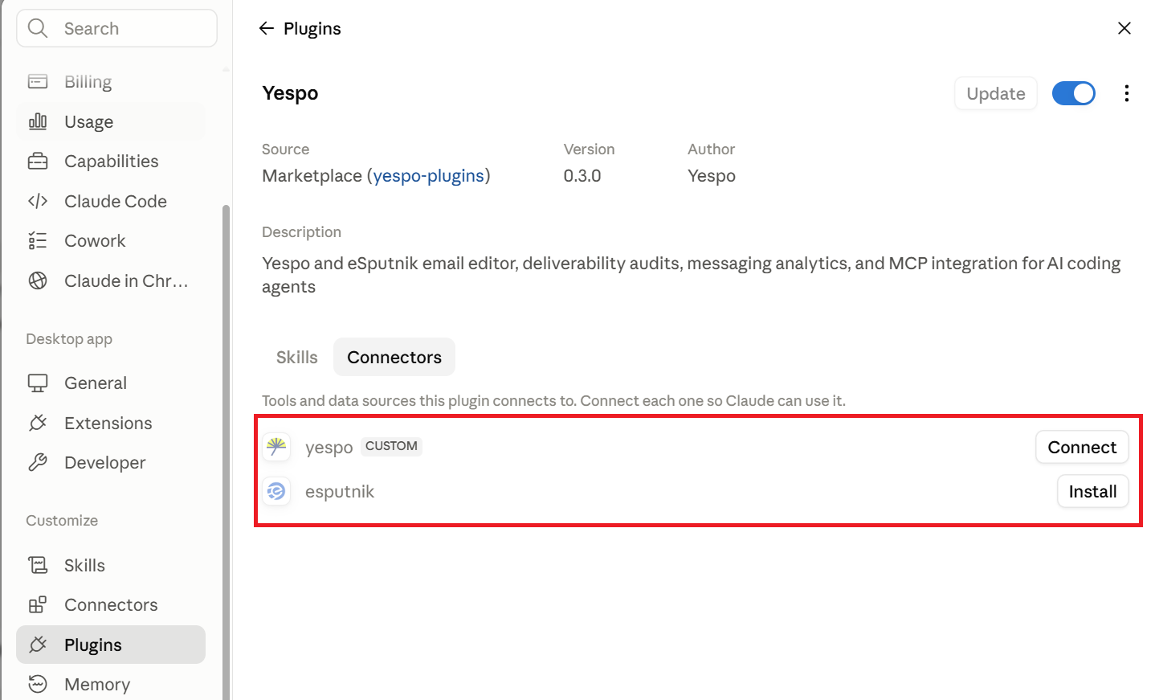Select the Connectors tab

point(394,358)
